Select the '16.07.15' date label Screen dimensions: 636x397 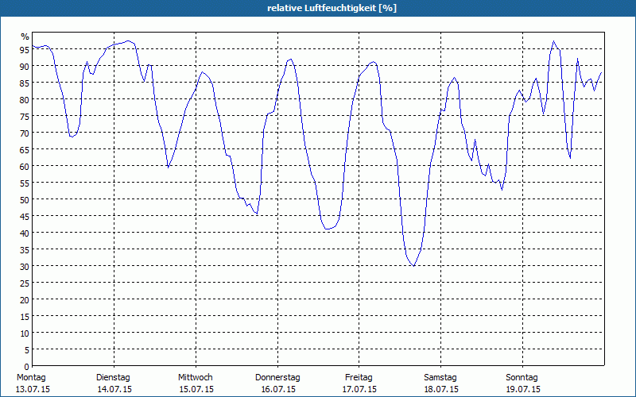tap(278, 390)
